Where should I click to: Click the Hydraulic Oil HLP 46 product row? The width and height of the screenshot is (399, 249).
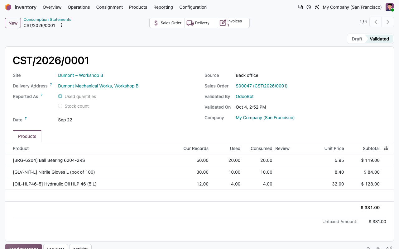(199, 184)
